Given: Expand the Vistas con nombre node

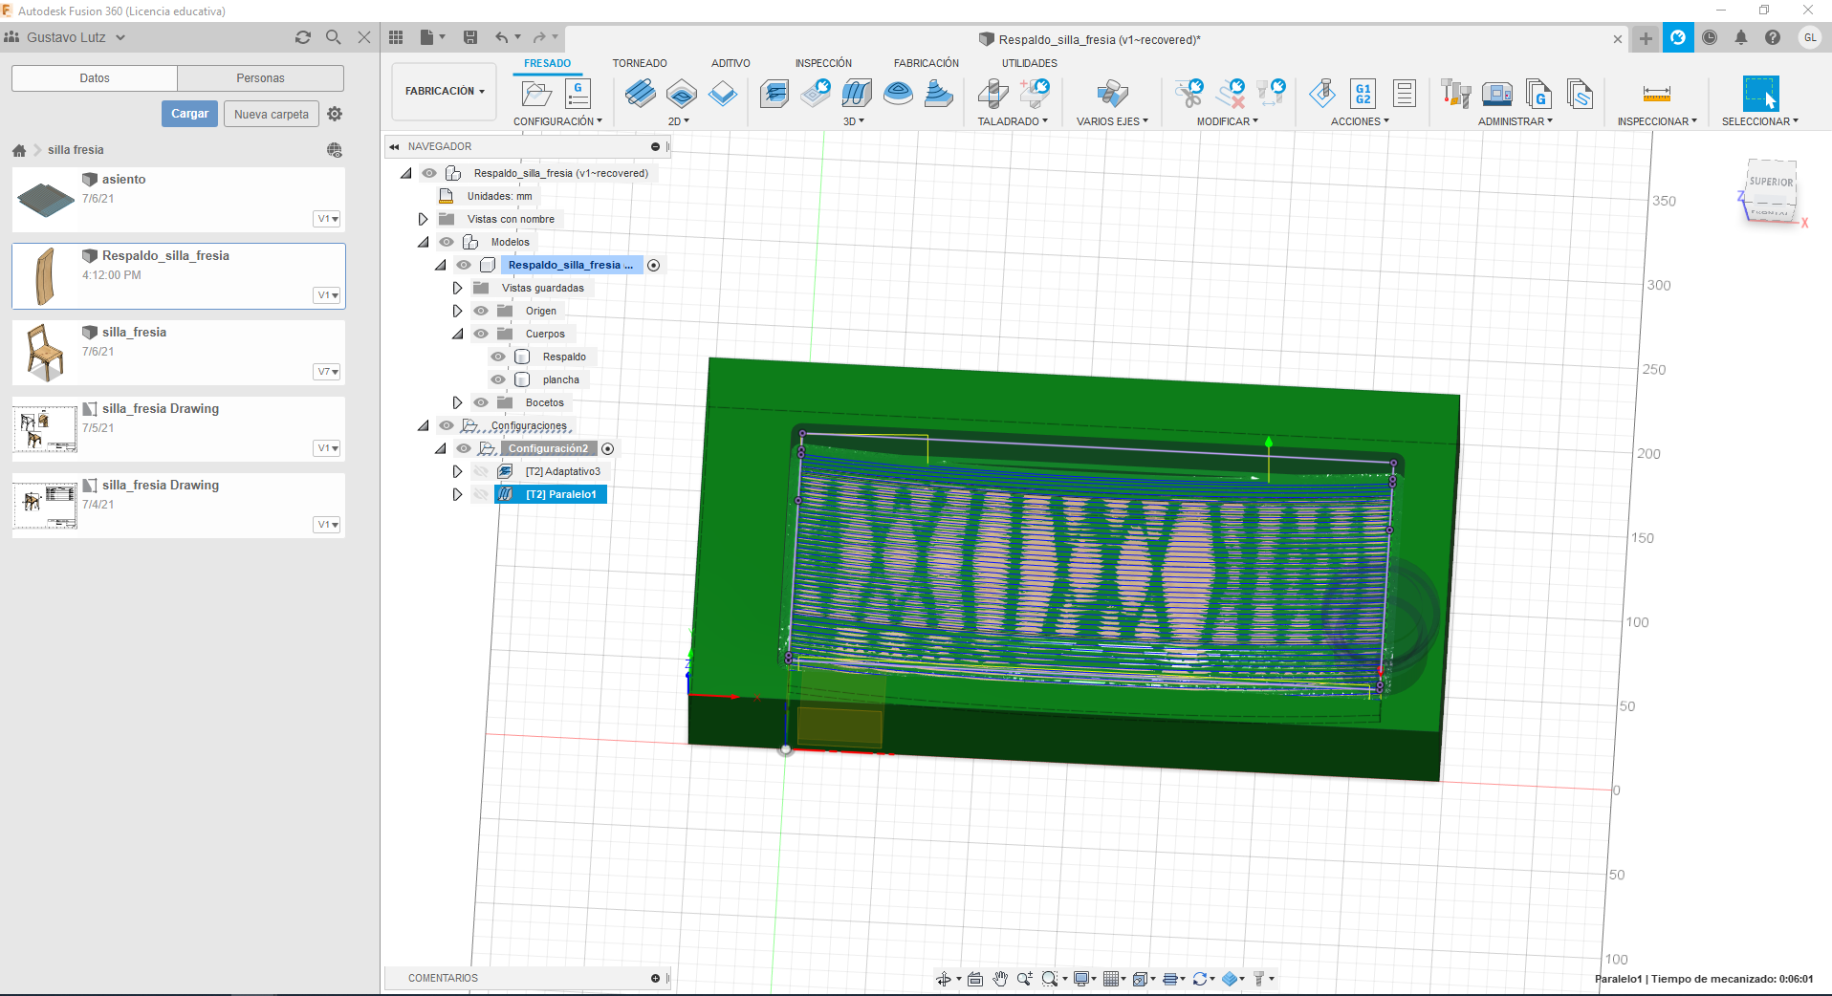Looking at the screenshot, I should (423, 219).
